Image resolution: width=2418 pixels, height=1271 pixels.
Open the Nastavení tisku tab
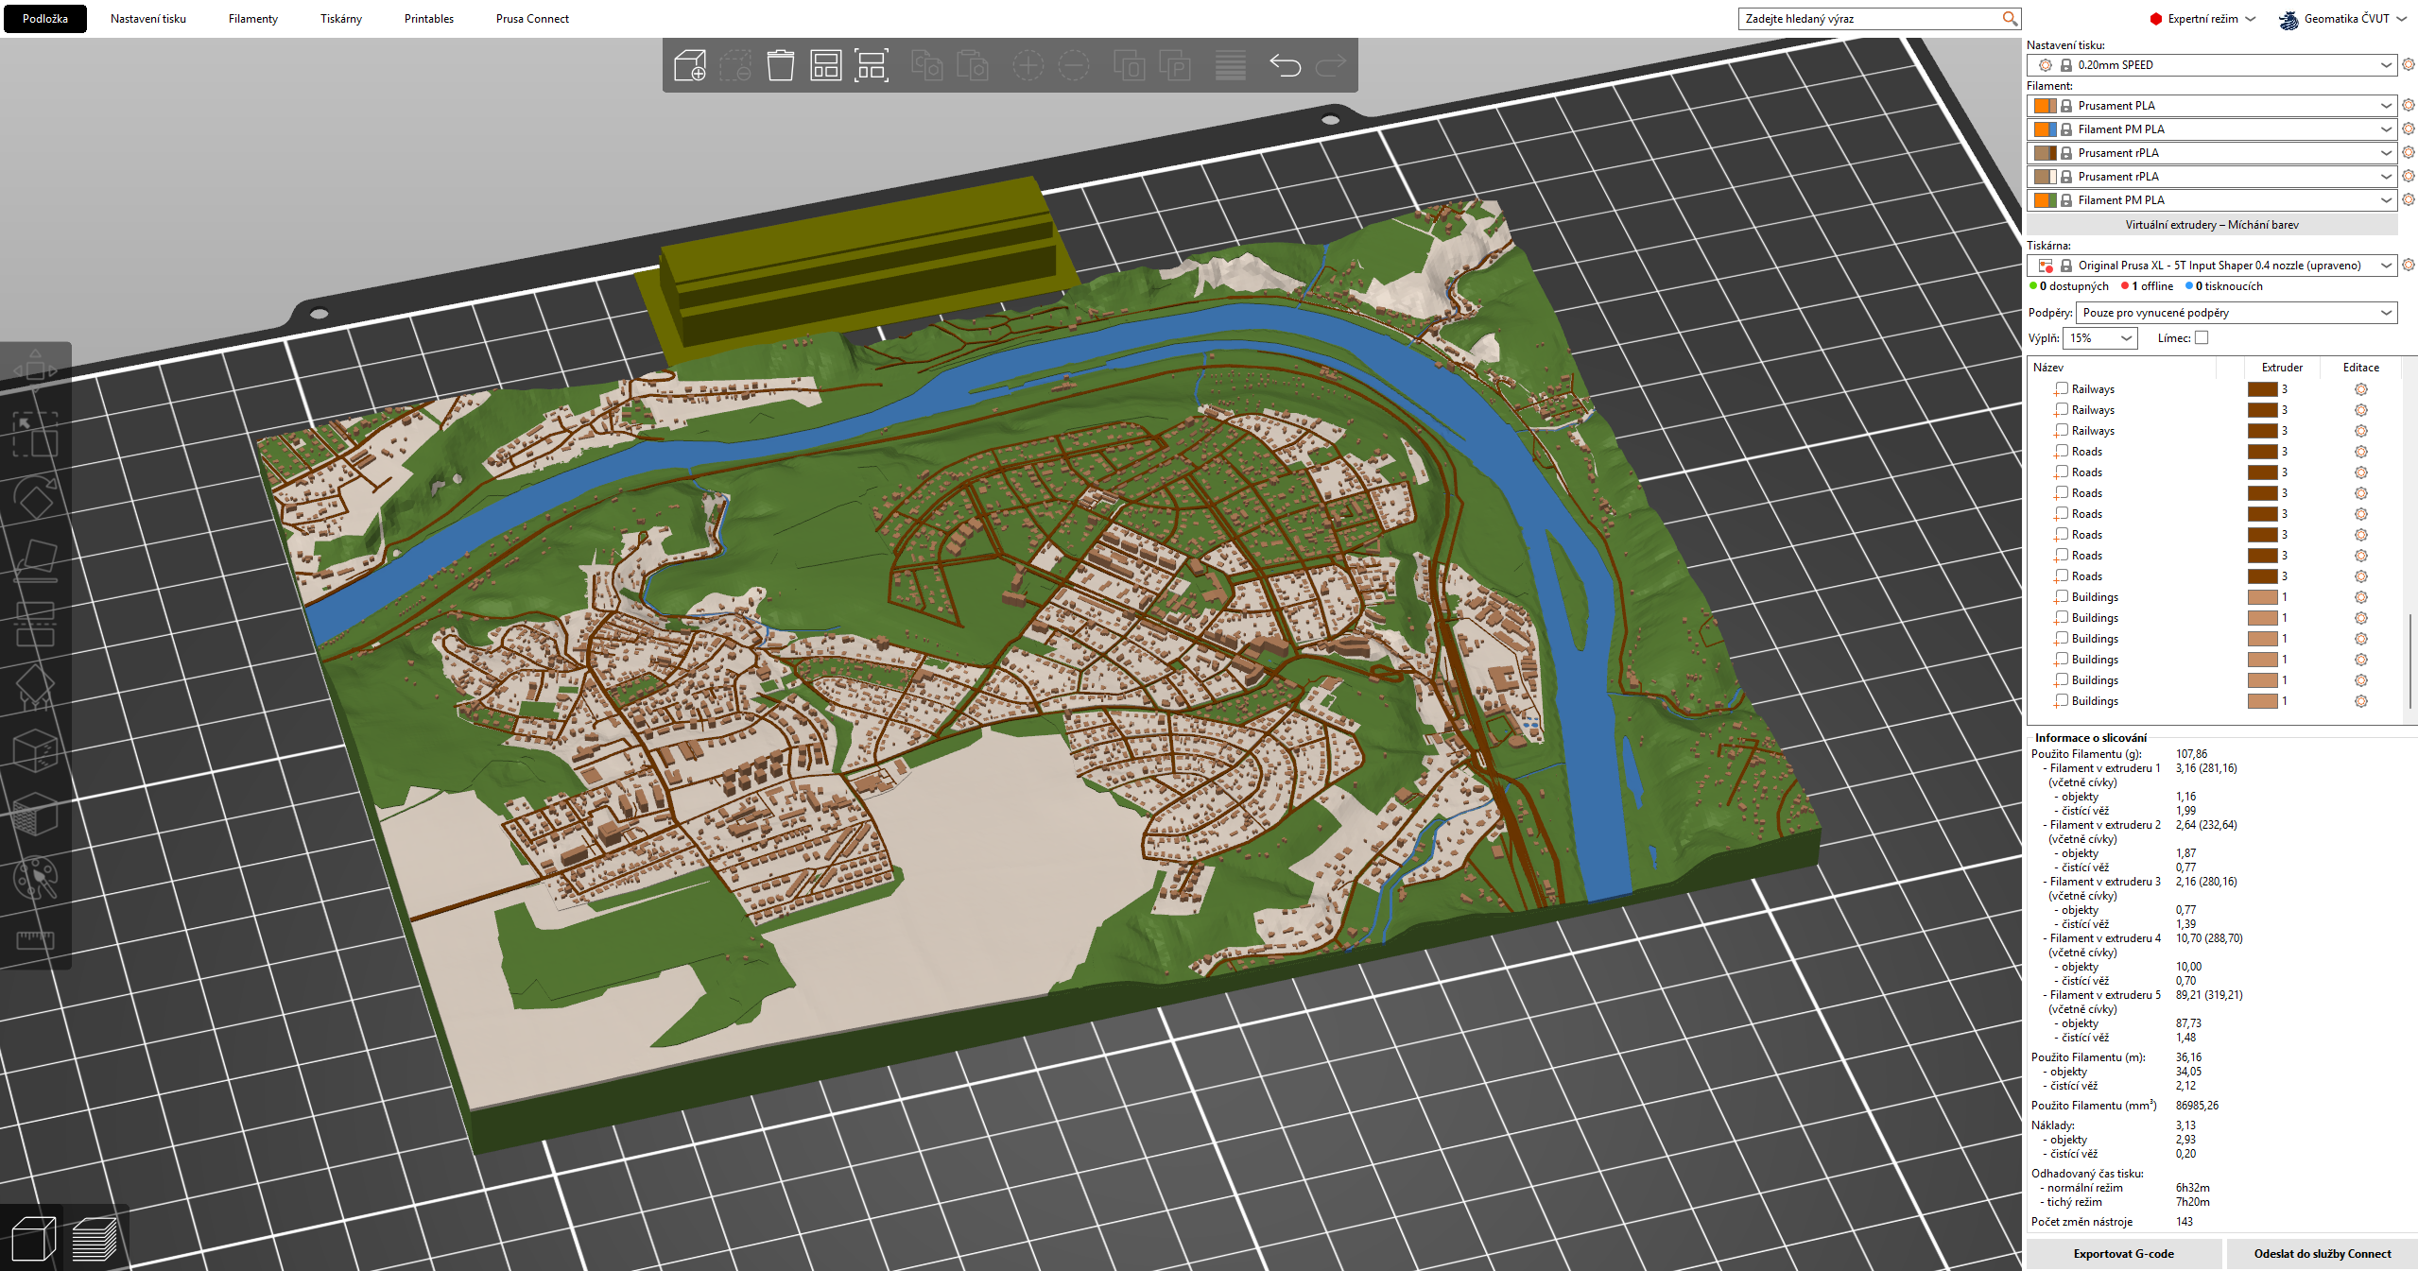[148, 19]
